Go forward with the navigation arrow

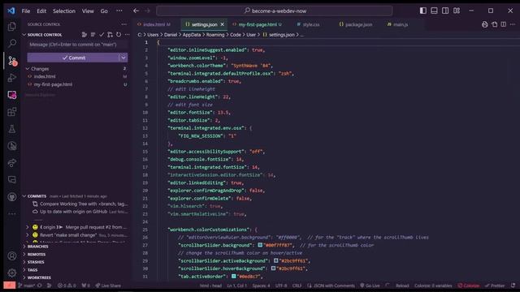(x=147, y=11)
